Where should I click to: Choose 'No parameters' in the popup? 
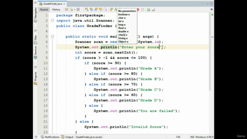pos(127,11)
